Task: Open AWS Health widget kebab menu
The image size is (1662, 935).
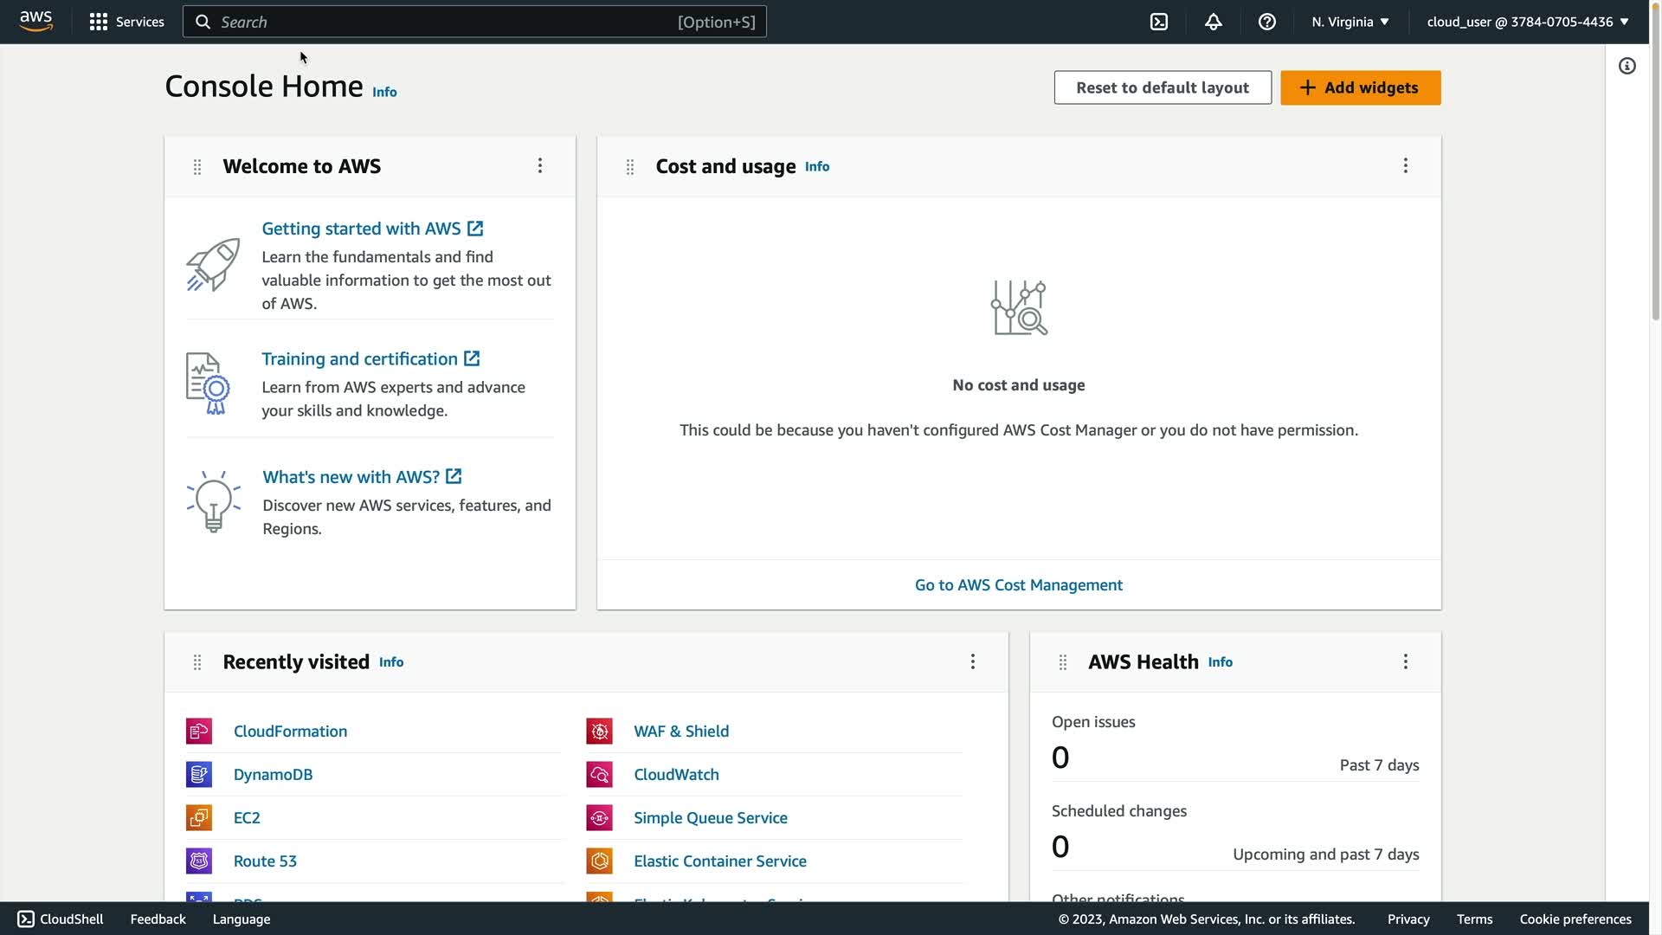Action: click(x=1405, y=661)
